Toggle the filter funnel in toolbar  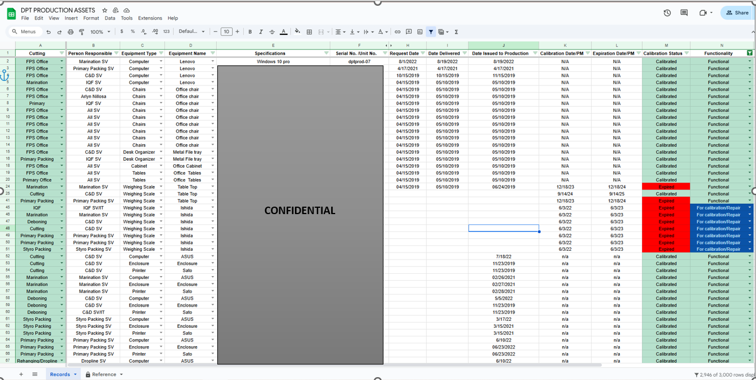(x=431, y=32)
